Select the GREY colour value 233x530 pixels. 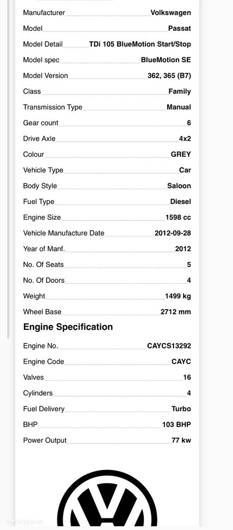[x=180, y=155]
